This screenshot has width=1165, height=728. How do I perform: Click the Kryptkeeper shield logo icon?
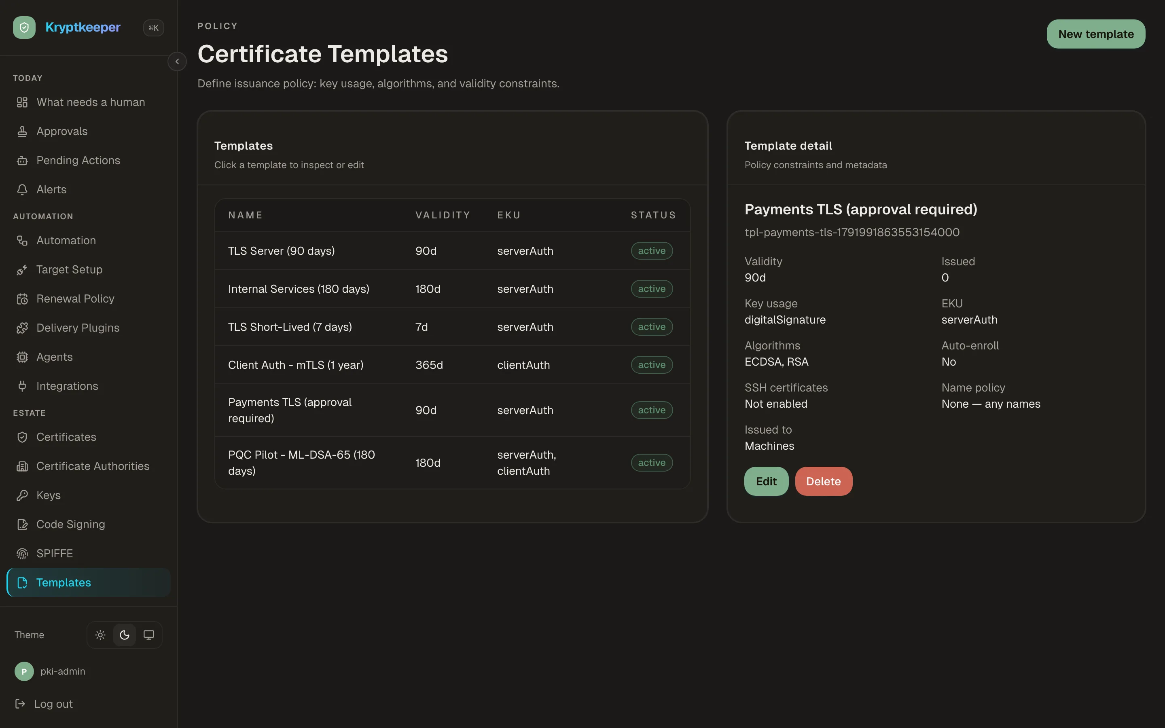(24, 28)
